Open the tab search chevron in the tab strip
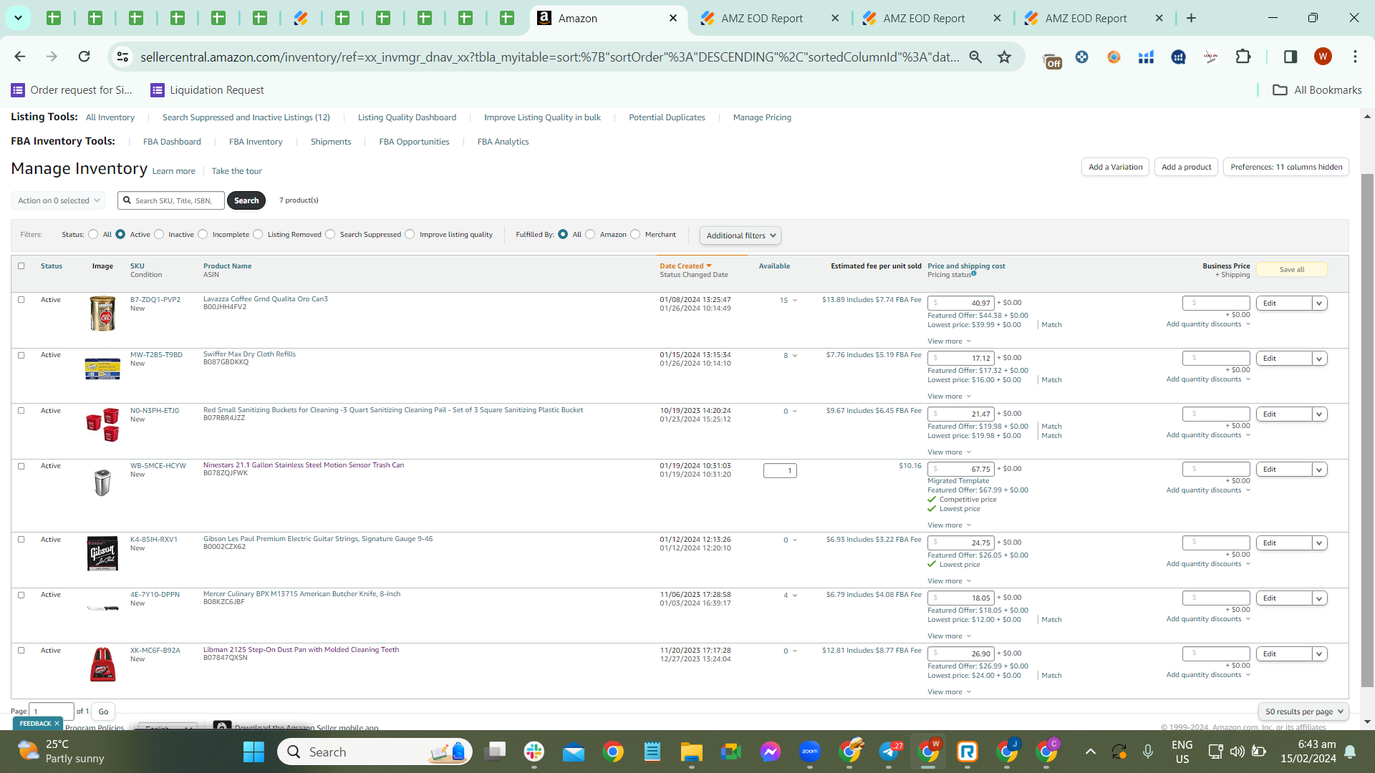The image size is (1375, 773). pyautogui.click(x=18, y=18)
